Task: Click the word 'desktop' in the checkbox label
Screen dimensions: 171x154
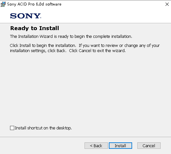Action: click(x=63, y=128)
